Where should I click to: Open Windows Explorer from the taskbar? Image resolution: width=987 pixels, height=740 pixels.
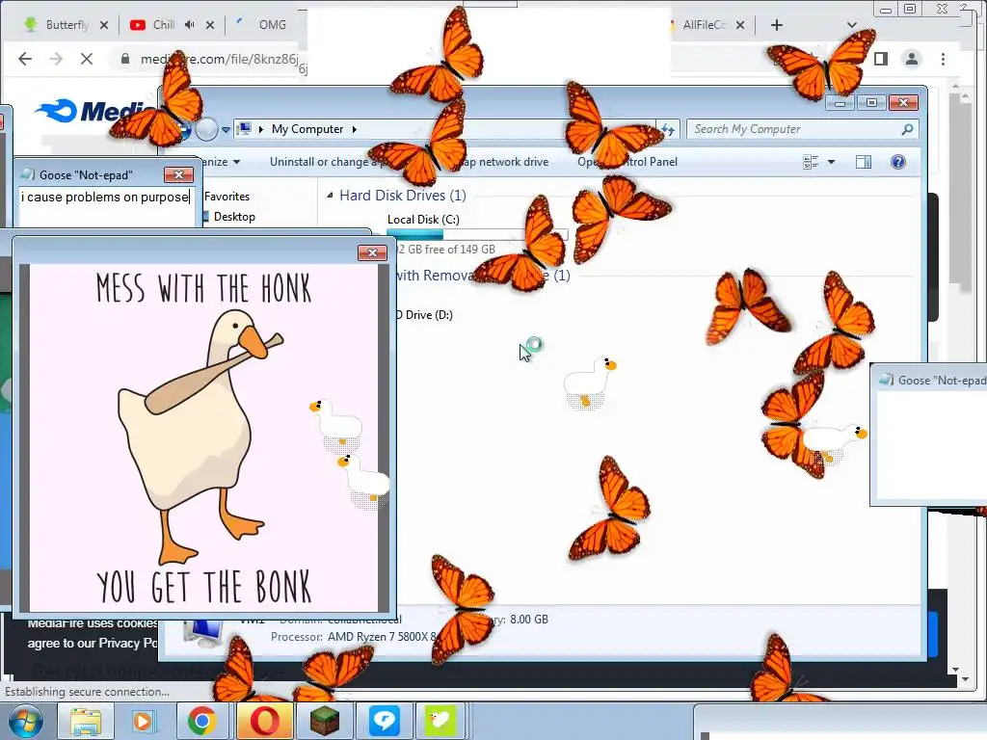[85, 721]
